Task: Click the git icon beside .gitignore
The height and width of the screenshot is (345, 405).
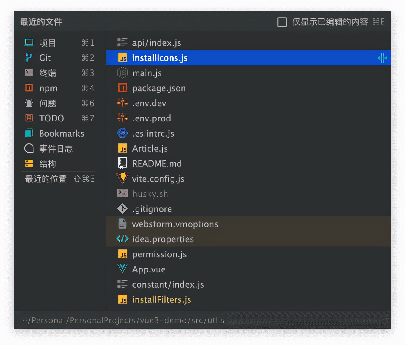Action: [x=122, y=208]
